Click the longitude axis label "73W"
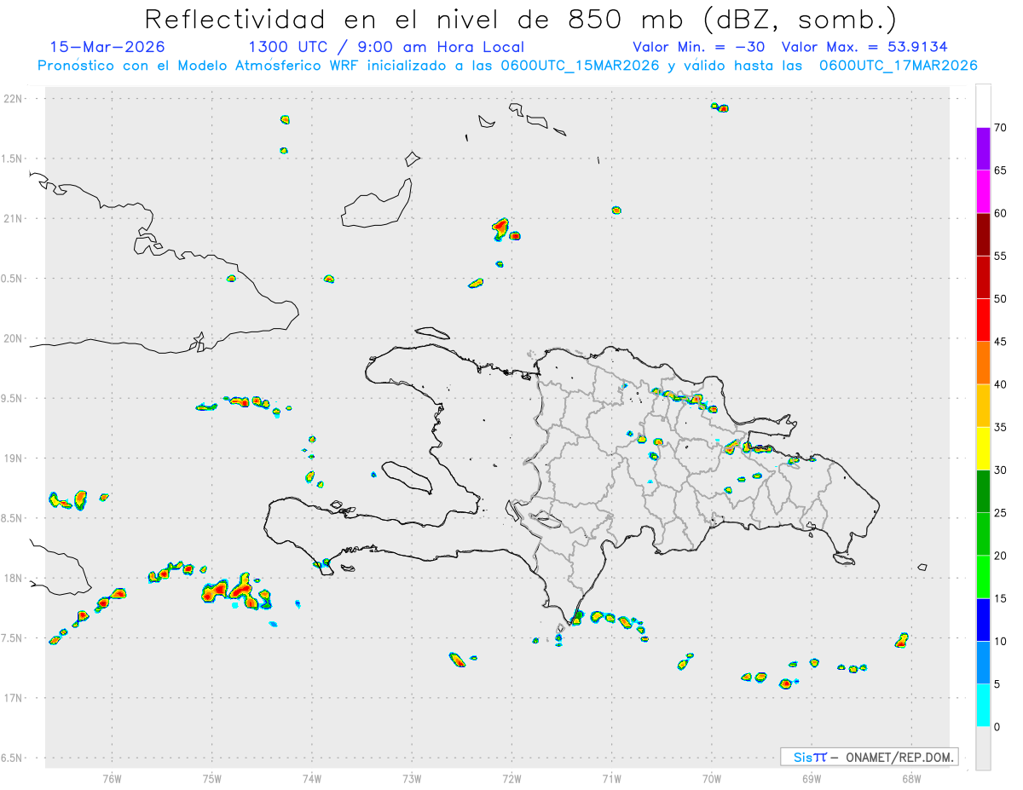 click(x=412, y=778)
